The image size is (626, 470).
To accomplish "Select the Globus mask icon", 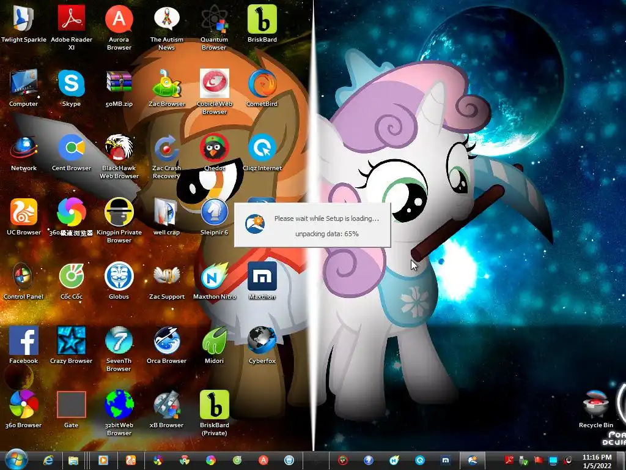I will 119,276.
